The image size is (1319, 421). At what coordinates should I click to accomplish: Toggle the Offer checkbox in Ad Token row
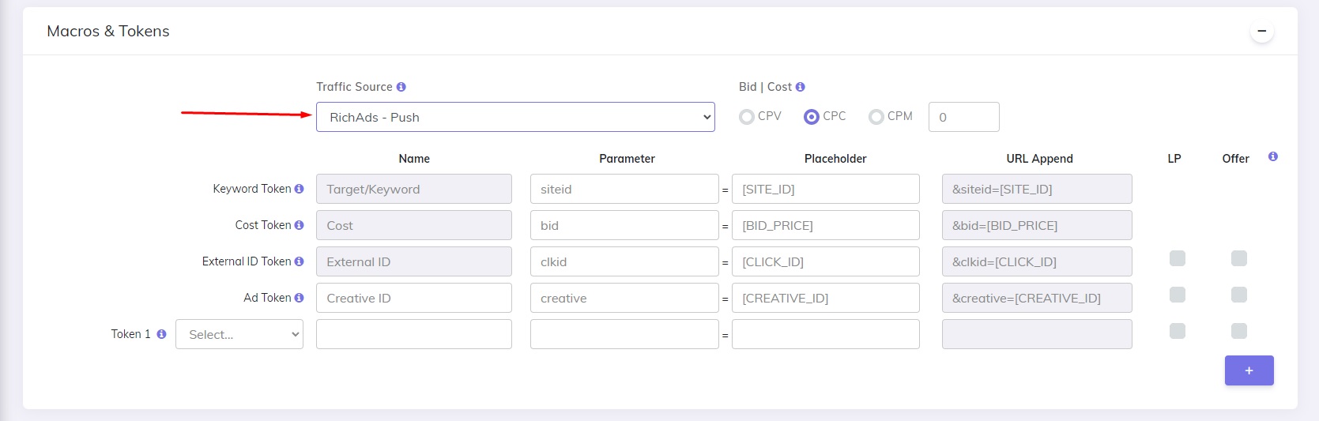coord(1239,295)
